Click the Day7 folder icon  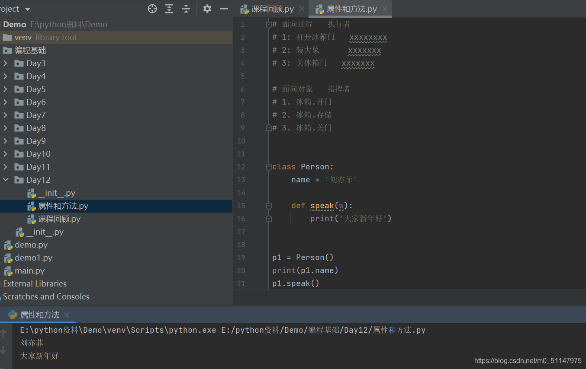coord(19,115)
